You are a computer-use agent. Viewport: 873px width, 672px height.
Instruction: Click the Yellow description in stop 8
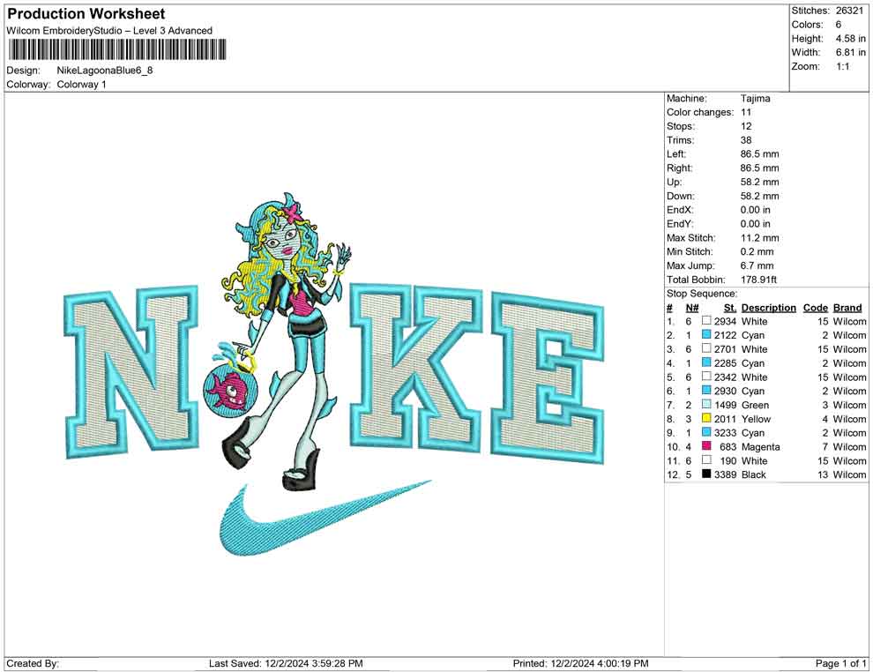coord(756,419)
